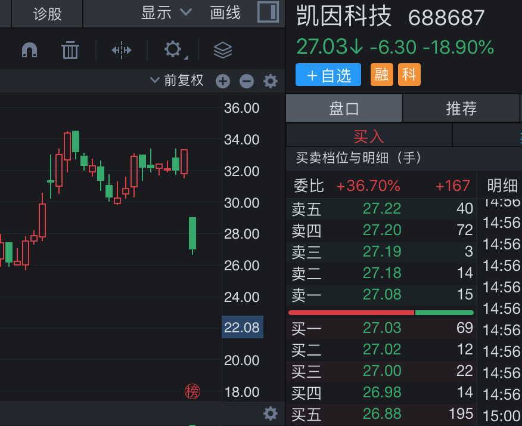Click the red 榜 marker on the chart

192,391
